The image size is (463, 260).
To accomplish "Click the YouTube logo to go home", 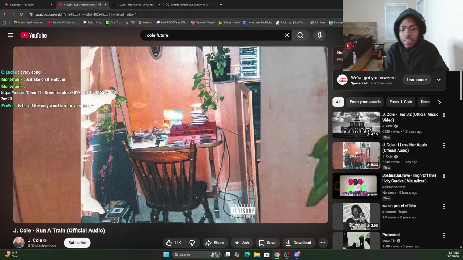I will click(x=34, y=35).
